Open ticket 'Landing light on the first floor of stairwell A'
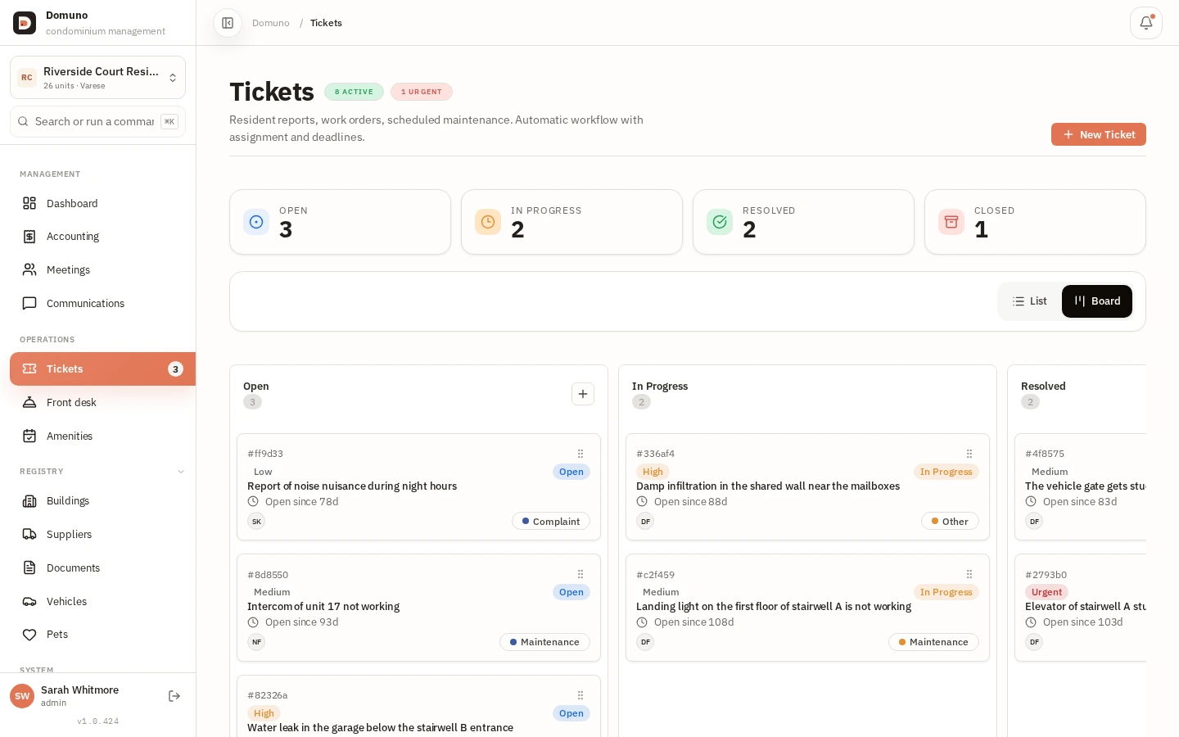 (774, 607)
